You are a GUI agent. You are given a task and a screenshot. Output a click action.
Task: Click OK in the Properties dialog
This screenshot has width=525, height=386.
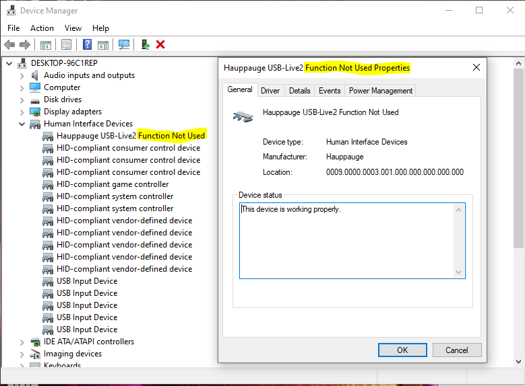tap(402, 350)
